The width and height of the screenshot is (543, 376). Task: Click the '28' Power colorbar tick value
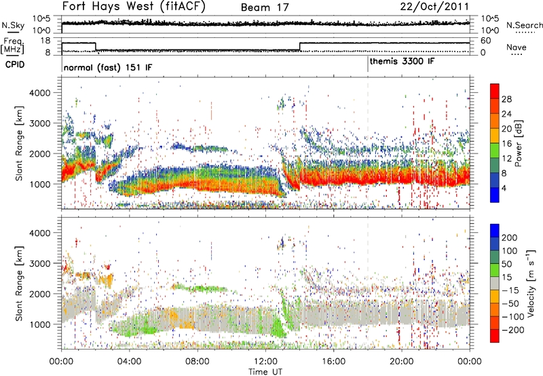tap(506, 99)
